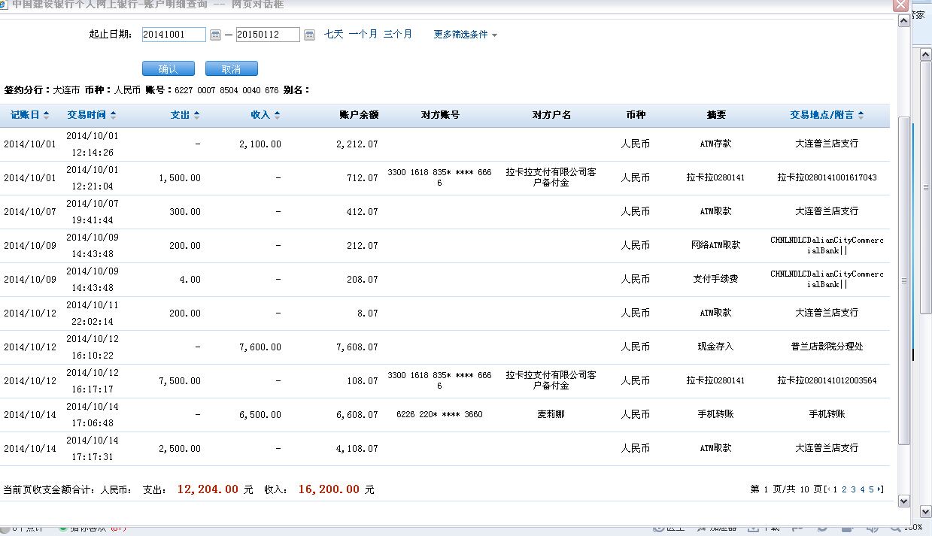Select the 七天 date range shortcut

[333, 35]
